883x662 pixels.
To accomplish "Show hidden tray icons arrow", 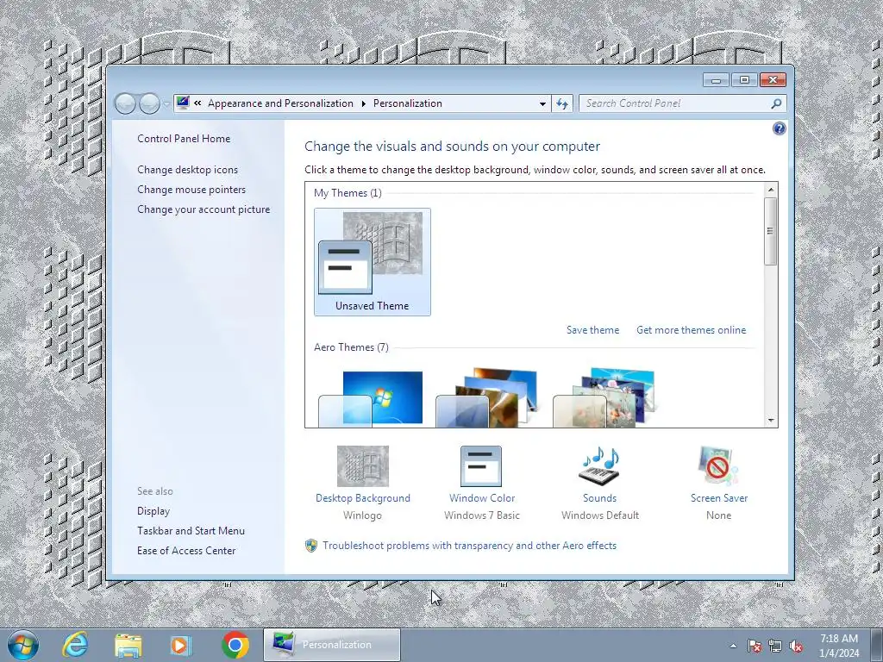I will [733, 646].
